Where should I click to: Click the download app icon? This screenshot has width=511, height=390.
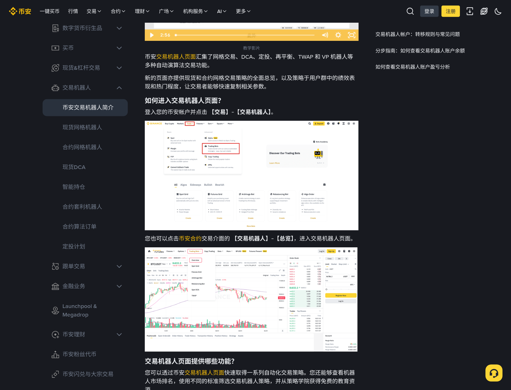470,11
